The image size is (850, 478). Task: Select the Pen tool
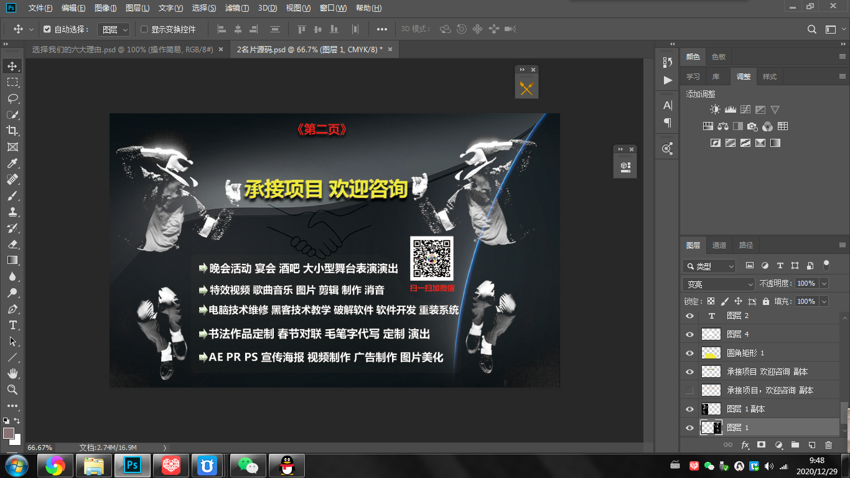coord(12,309)
